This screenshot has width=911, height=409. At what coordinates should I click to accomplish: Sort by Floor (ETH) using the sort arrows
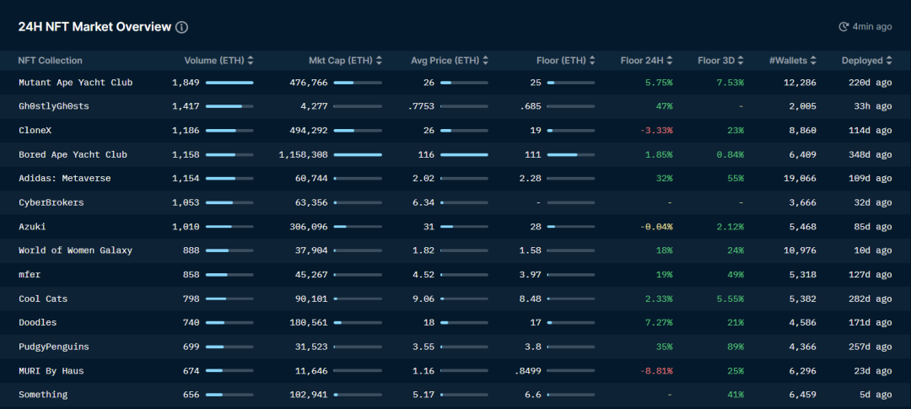click(x=592, y=61)
